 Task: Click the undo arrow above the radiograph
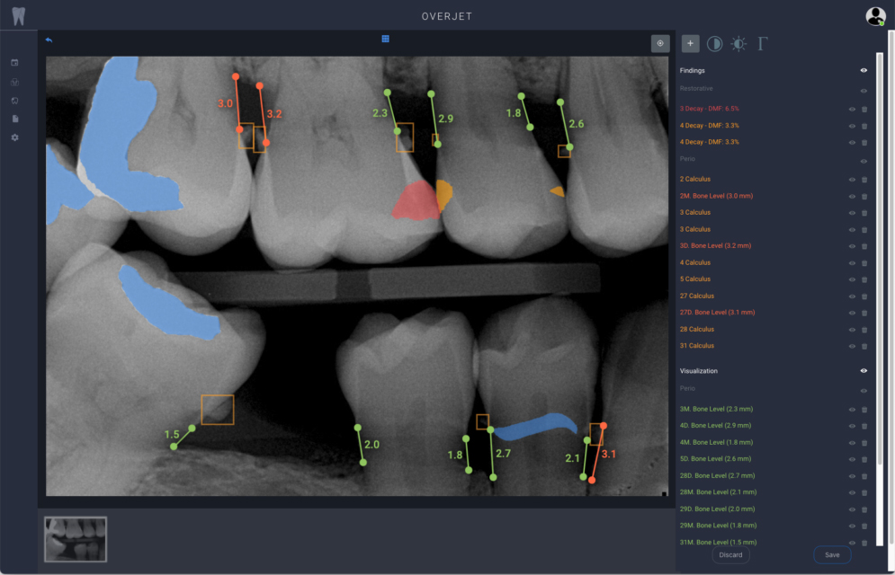point(49,40)
